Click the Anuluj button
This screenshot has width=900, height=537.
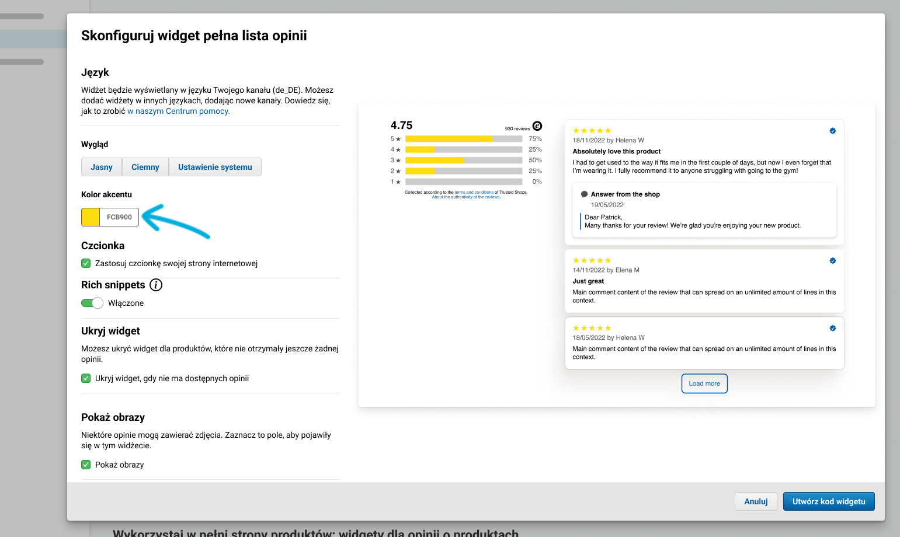[756, 501]
